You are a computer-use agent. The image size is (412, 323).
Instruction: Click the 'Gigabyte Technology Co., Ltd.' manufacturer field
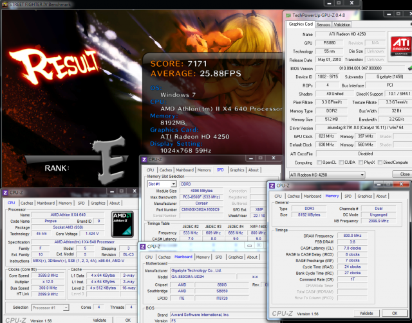tap(218, 270)
